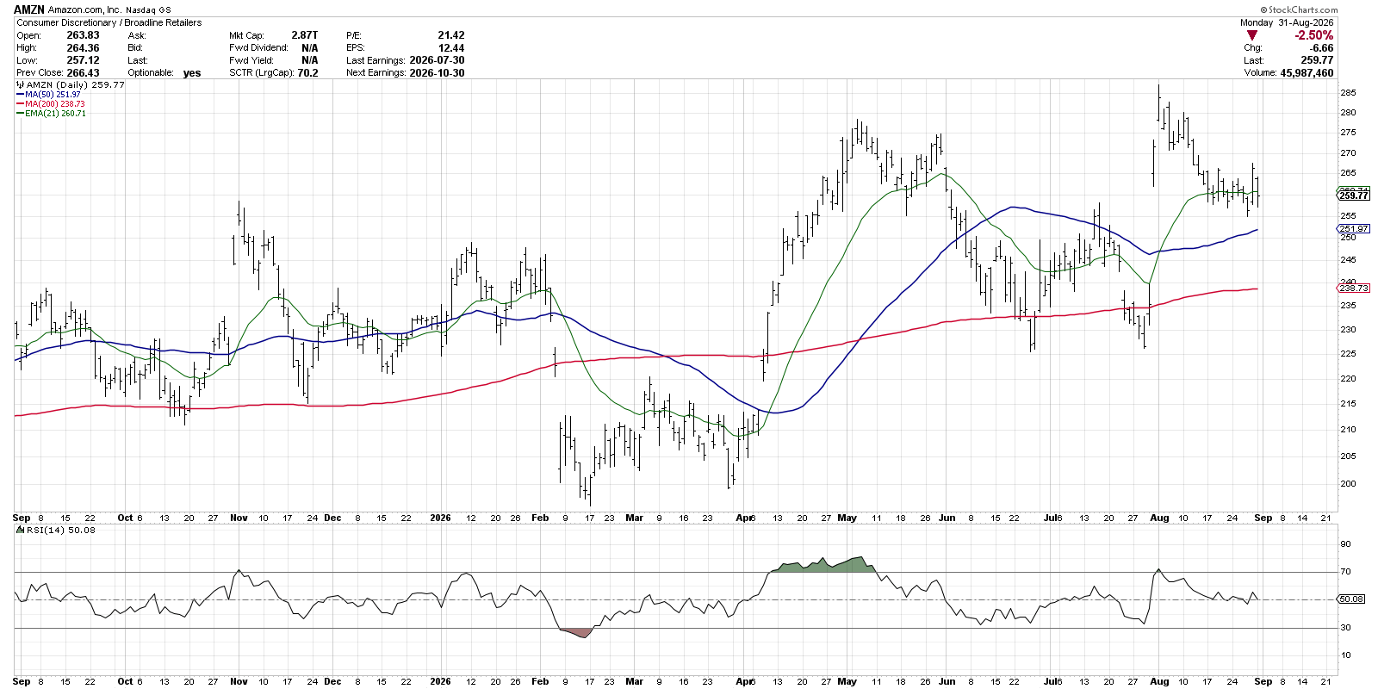Select the EPS value 12.44

[450, 48]
